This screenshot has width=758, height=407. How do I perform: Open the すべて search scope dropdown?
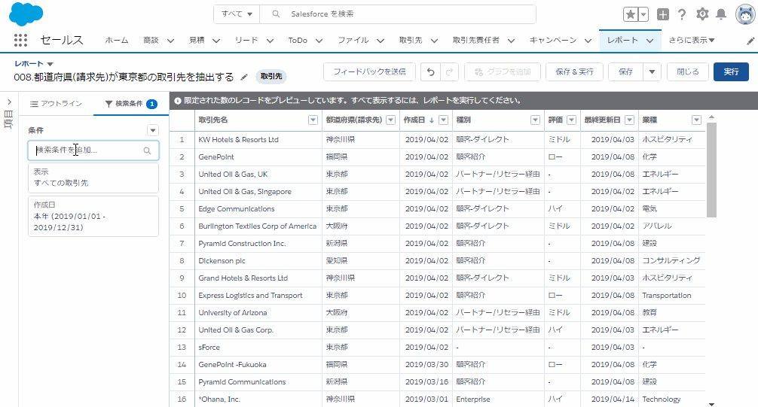237,14
